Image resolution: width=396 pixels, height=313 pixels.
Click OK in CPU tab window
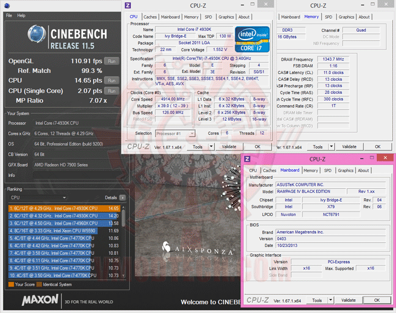point(257,147)
